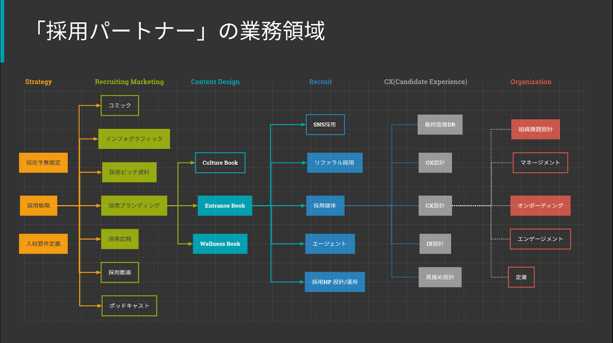Select the Content Design column heading
Image resolution: width=613 pixels, height=343 pixels.
[x=215, y=82]
